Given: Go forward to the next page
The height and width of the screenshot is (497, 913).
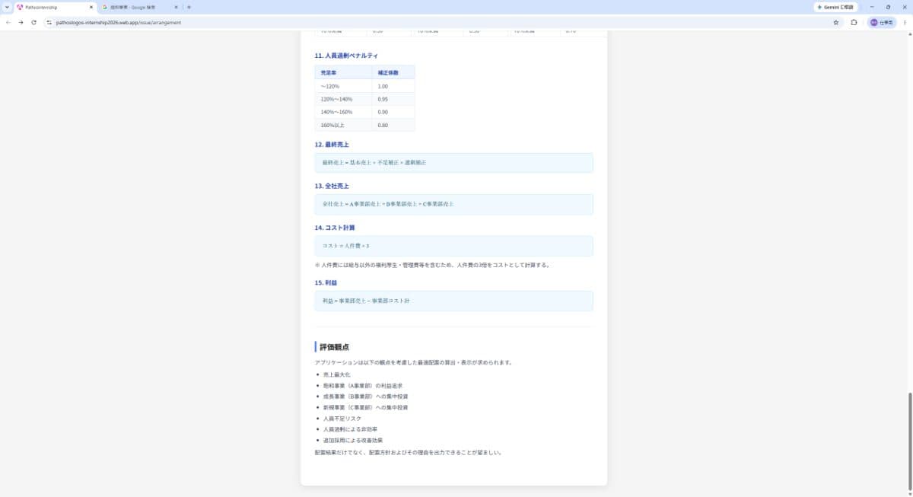Looking at the screenshot, I should click(x=21, y=22).
